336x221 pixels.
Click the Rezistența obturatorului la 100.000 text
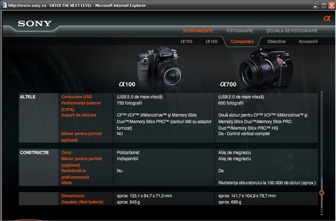coord(267,183)
